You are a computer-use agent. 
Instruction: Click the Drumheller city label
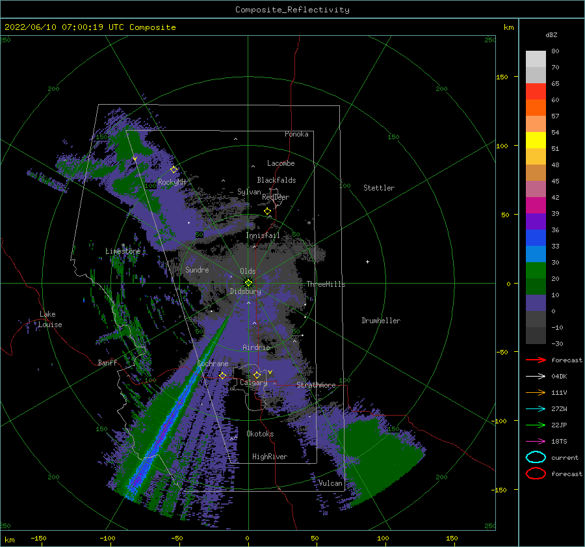[381, 321]
